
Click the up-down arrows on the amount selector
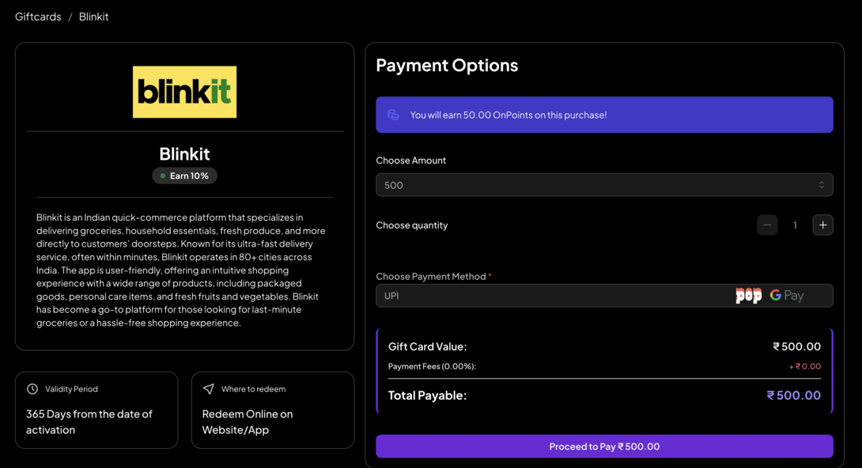pyautogui.click(x=822, y=185)
